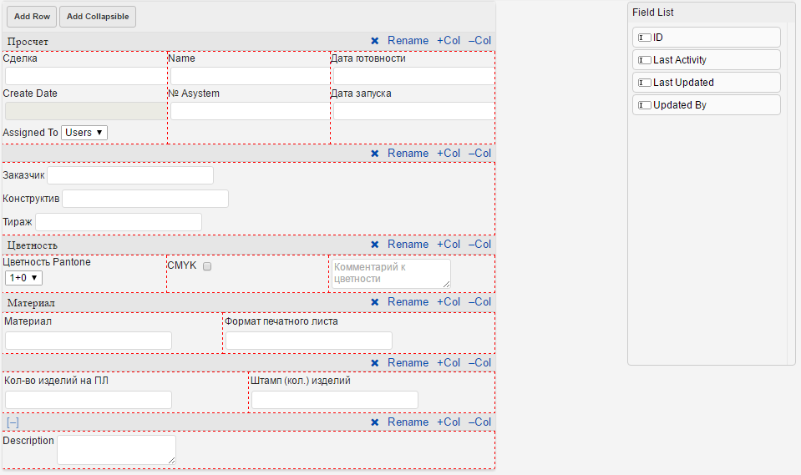This screenshot has height=475, width=801.
Task: Click the Add Collapsible button
Action: click(x=98, y=17)
